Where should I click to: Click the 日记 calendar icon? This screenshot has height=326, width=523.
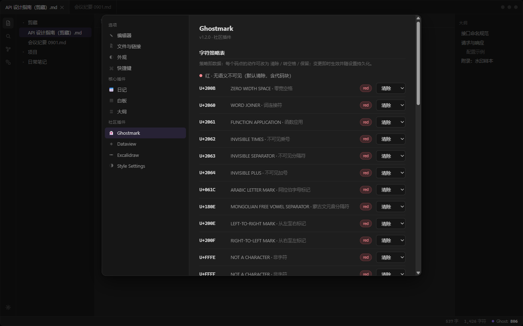coord(111,90)
